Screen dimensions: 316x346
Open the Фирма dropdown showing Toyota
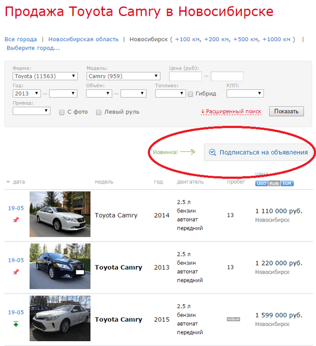coord(45,76)
